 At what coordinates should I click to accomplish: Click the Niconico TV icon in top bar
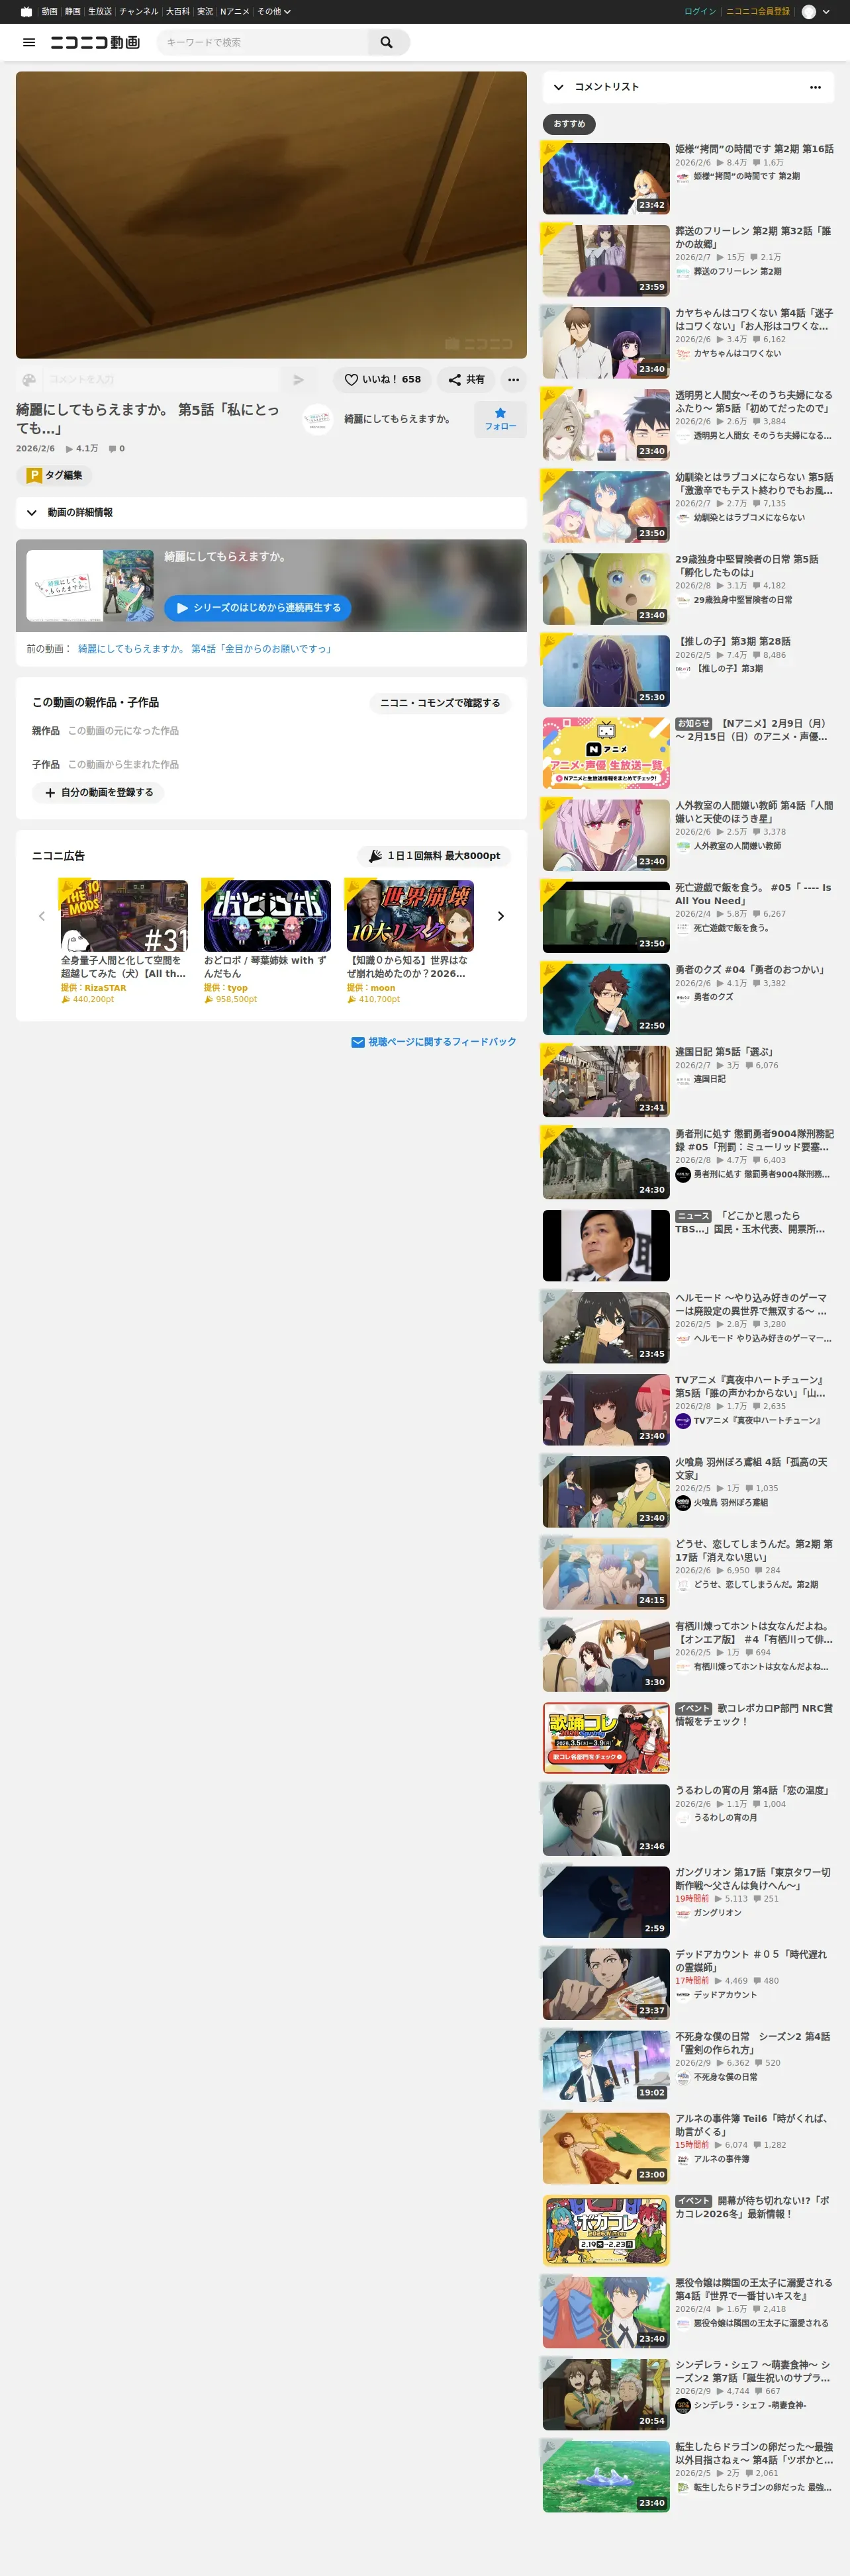click(26, 12)
